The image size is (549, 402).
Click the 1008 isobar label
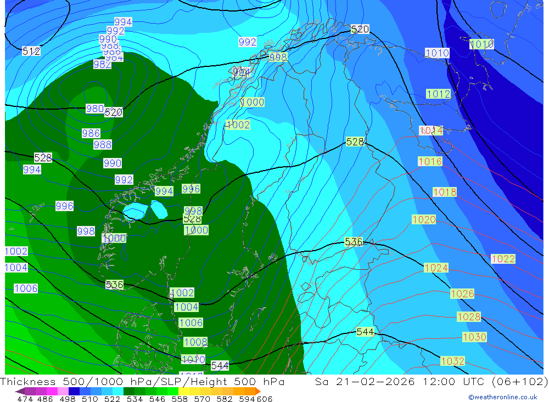[195, 342]
